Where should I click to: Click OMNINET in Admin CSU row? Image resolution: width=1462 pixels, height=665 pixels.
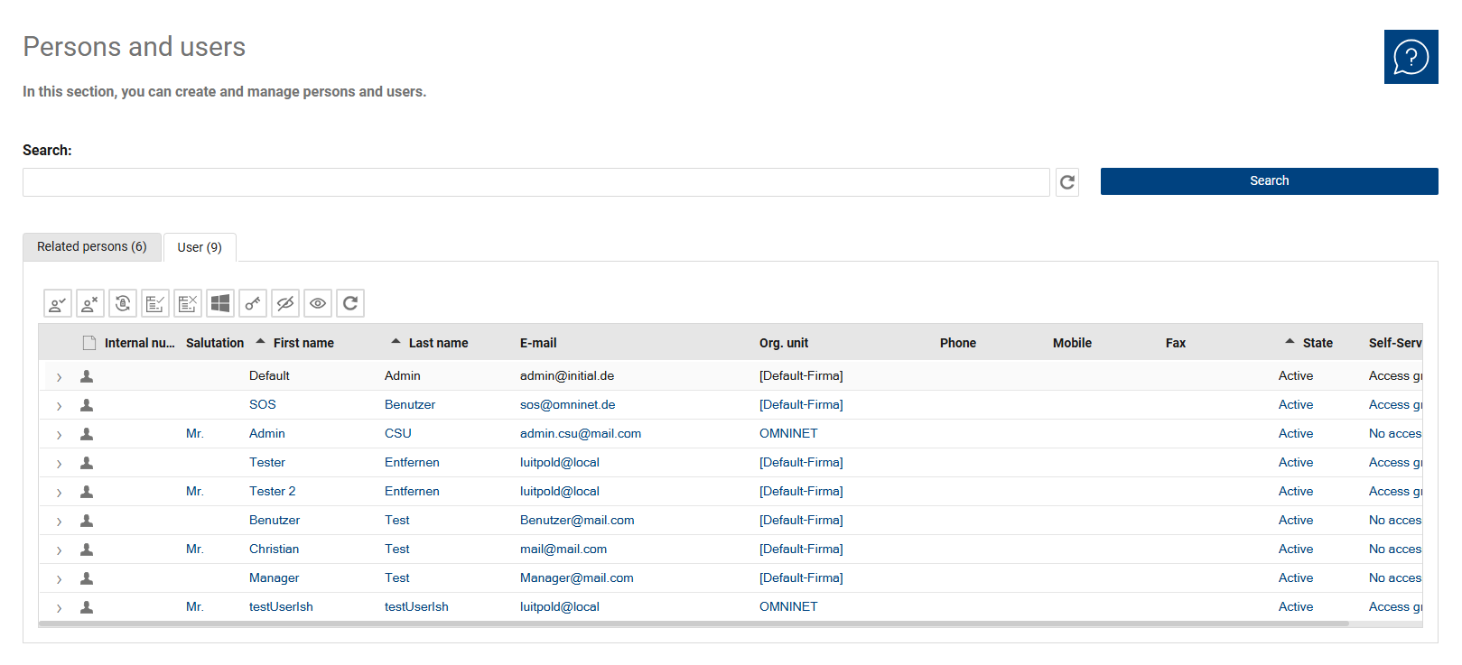click(x=788, y=433)
